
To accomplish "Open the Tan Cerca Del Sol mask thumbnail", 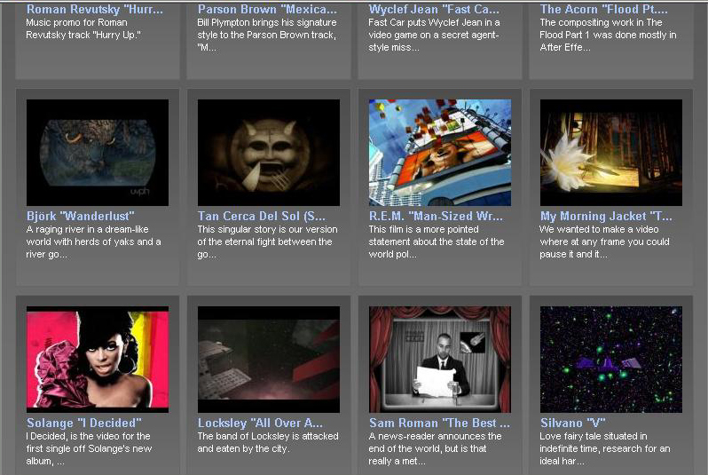I will (x=269, y=153).
